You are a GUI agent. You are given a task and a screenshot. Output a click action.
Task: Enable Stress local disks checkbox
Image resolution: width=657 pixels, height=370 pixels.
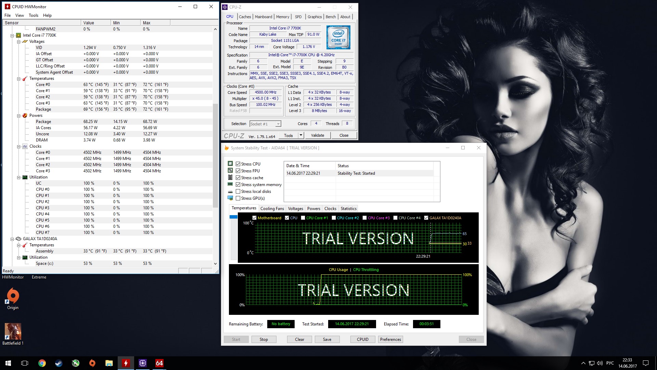(x=238, y=192)
